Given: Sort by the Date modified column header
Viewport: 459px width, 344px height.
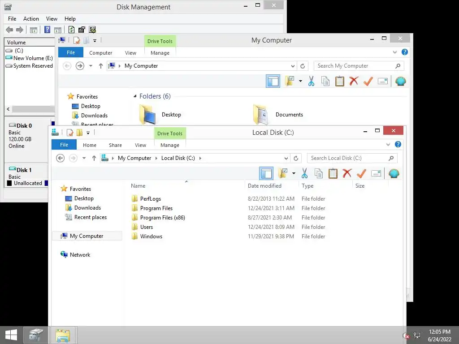Looking at the screenshot, I should (x=264, y=186).
